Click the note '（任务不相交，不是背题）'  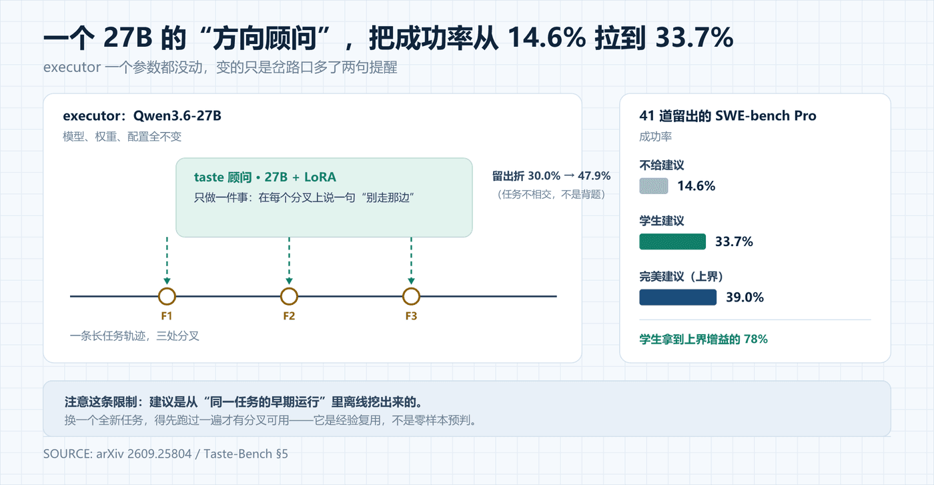[x=551, y=194]
